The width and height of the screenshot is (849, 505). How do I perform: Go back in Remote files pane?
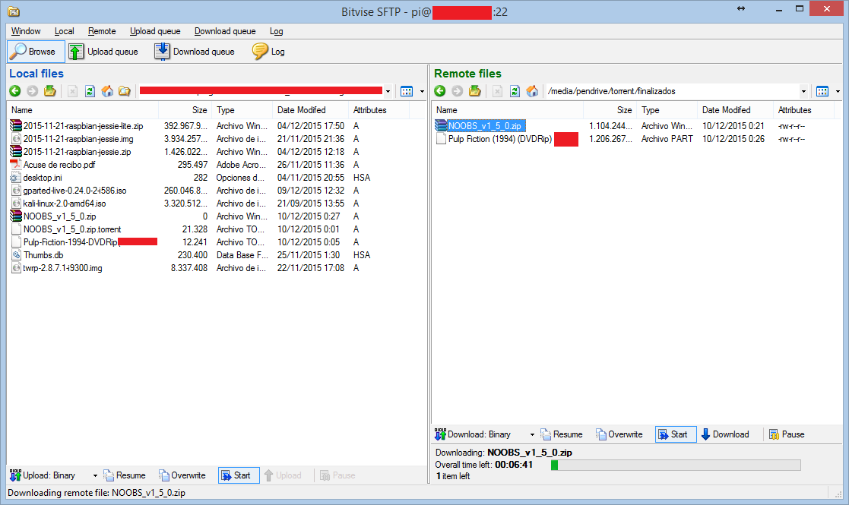pos(440,91)
